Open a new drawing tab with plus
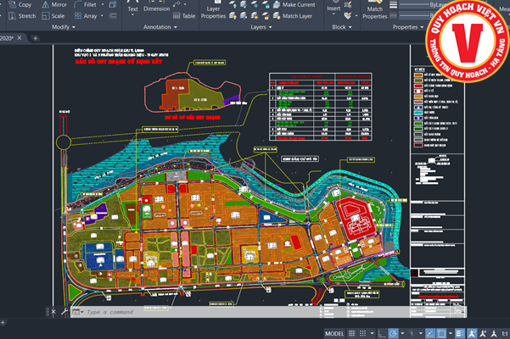 click(x=35, y=38)
